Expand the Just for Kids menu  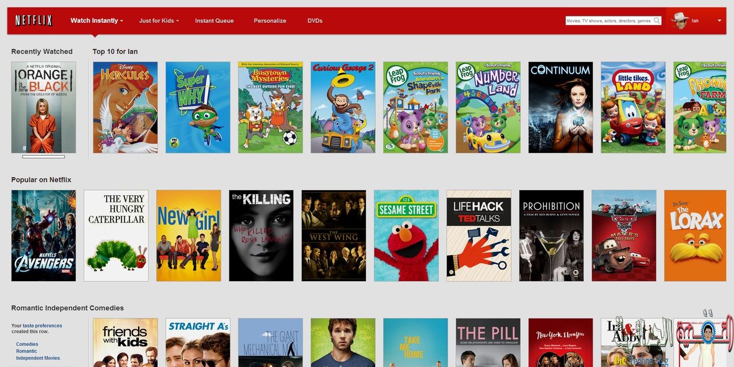pos(159,21)
